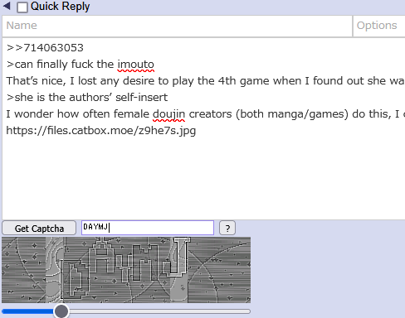
Task: Click the misspelled word imouto
Action: tap(135, 65)
